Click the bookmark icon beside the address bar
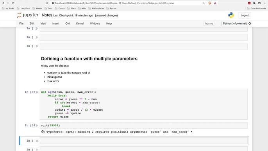 [x=46, y=3]
